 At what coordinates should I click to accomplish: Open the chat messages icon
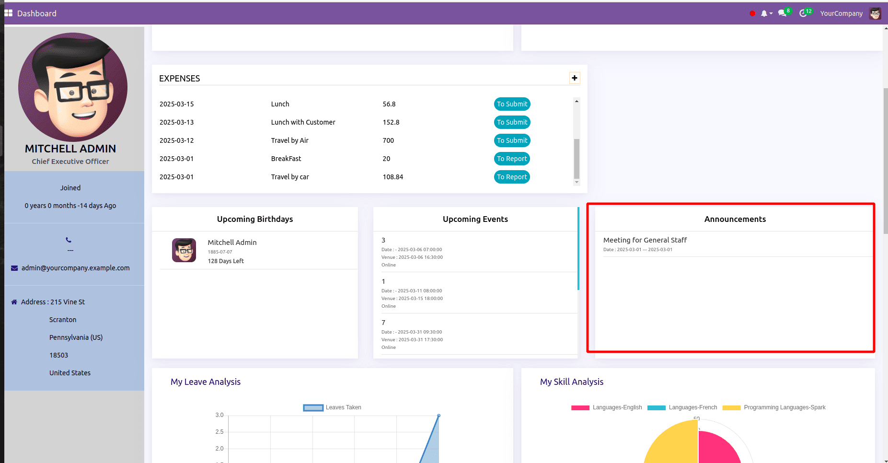coord(783,13)
